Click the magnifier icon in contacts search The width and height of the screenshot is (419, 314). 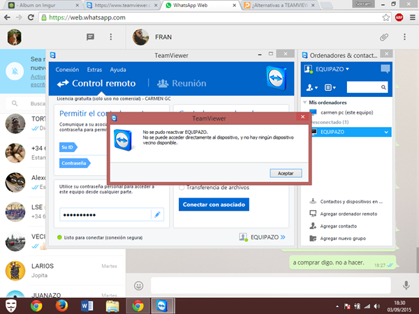383,87
